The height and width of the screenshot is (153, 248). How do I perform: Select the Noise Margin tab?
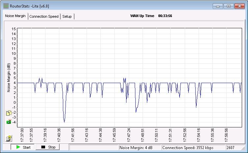tap(15, 16)
